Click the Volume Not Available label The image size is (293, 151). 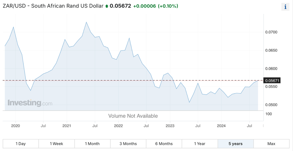pos(133,116)
